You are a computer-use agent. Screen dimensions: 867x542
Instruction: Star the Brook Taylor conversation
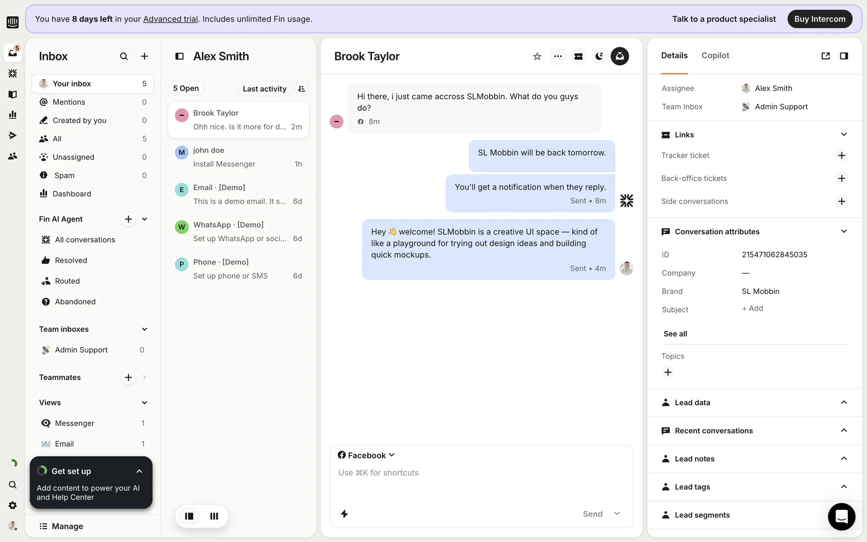(537, 56)
